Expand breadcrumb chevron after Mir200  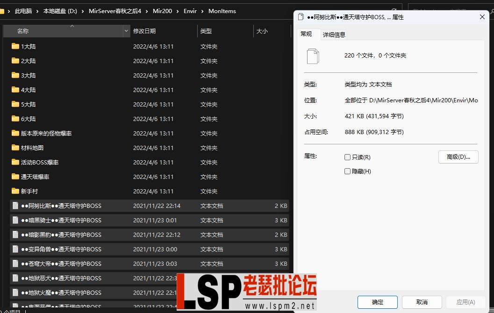pos(178,11)
